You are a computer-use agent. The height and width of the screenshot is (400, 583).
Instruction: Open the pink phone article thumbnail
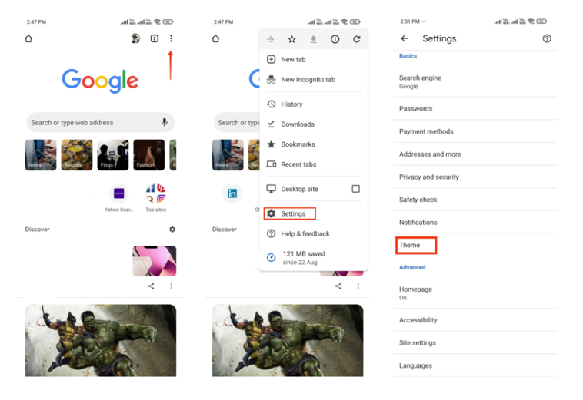155,261
